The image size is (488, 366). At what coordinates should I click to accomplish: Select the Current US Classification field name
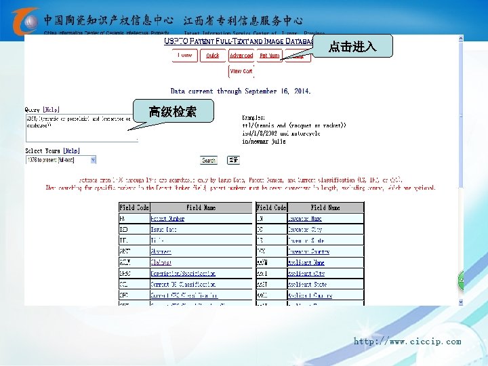183,284
